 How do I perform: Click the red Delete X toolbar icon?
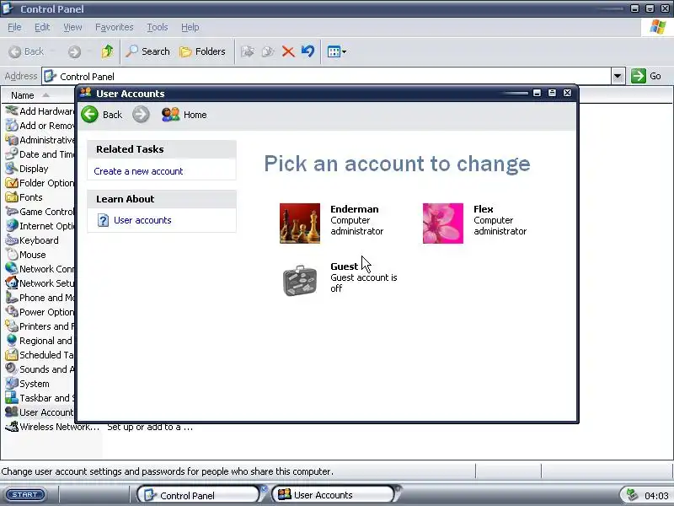(288, 51)
